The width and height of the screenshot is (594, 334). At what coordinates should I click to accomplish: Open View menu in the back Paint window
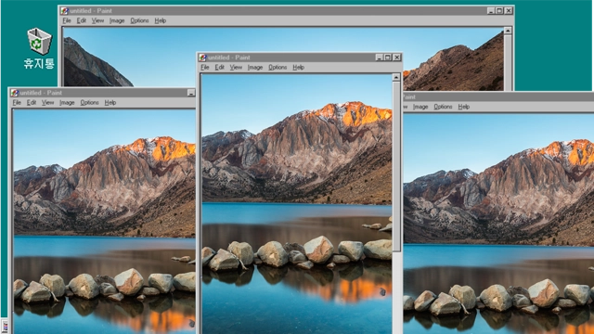pos(97,20)
